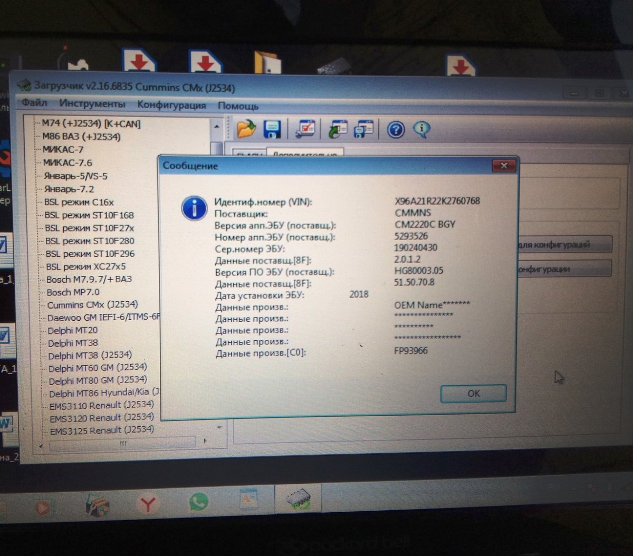Click the floppy disk save toolbar icon
This screenshot has height=556, width=633.
(x=272, y=129)
